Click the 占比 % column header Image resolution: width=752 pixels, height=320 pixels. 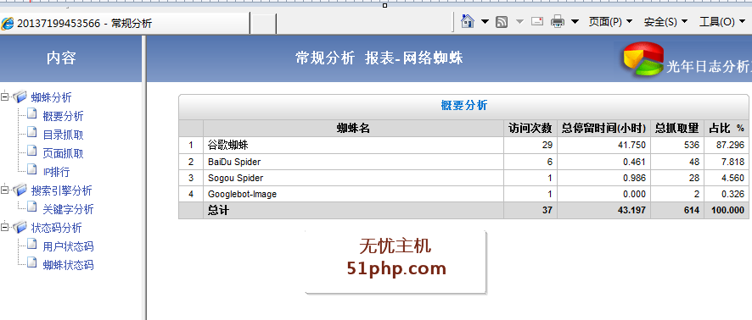(727, 128)
